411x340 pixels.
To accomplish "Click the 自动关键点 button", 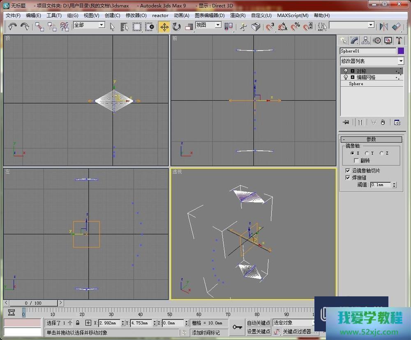I will [x=259, y=323].
